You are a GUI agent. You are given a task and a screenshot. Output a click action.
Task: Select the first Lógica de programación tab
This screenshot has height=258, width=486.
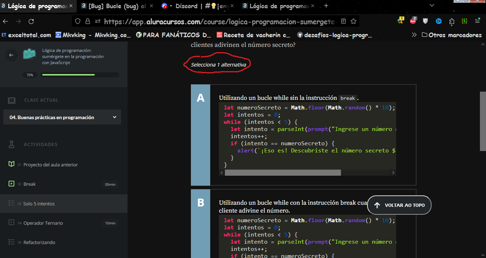38,6
